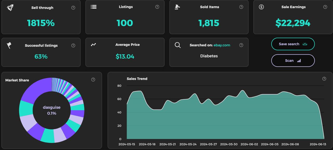This screenshot has width=333, height=150.
Task: Click the gavel icon on Sold Items card
Action: (x=177, y=7)
